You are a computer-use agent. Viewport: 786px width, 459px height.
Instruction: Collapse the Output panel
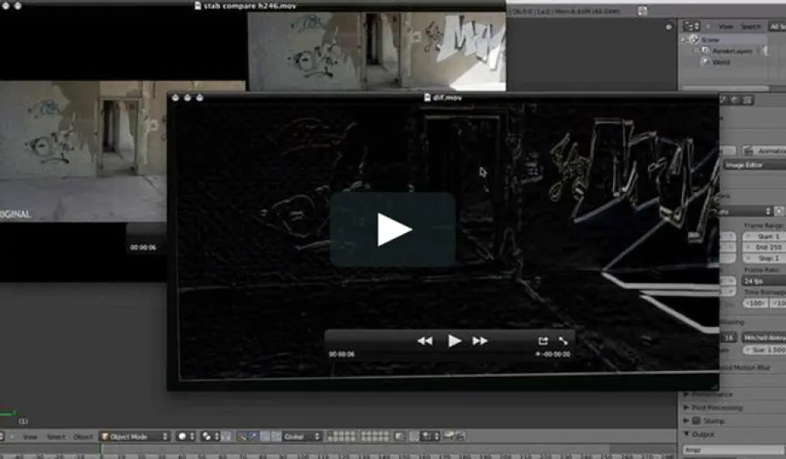point(703,434)
